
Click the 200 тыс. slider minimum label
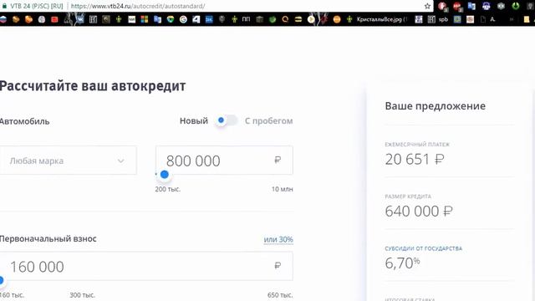click(x=167, y=189)
